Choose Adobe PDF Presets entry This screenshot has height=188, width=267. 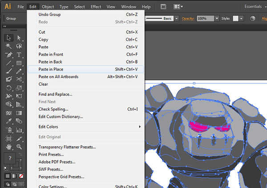pos(85,162)
